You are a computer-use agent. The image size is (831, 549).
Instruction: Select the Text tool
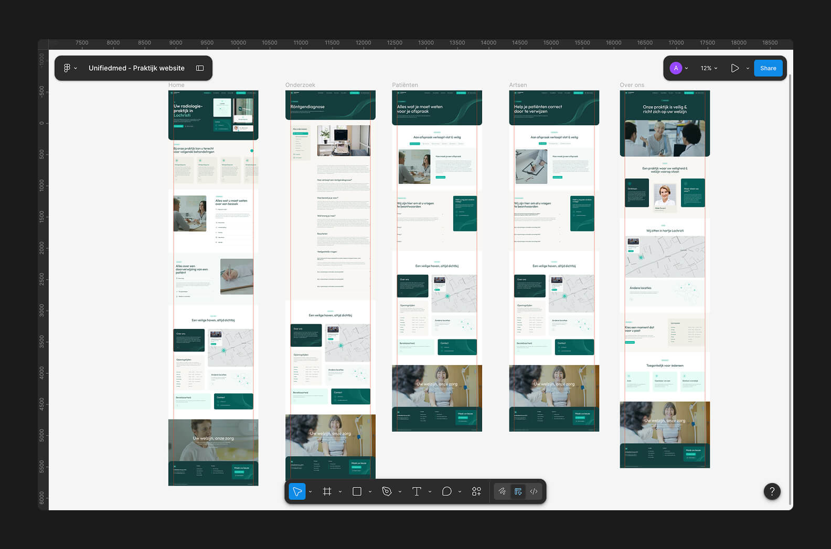(417, 491)
